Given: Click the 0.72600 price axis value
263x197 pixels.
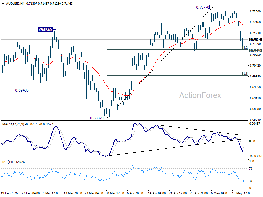Looking at the screenshot, I should pos(255,11).
